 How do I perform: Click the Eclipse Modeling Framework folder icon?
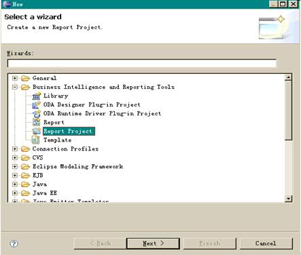point(25,167)
